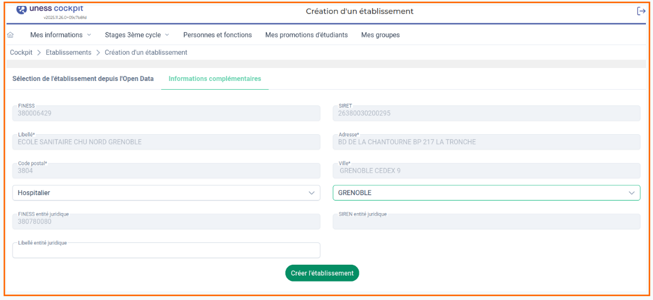Go to Etablissements breadcrumb link

pos(69,53)
